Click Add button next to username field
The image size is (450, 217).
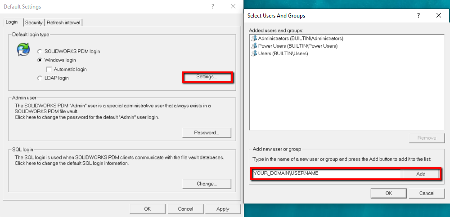tap(421, 174)
